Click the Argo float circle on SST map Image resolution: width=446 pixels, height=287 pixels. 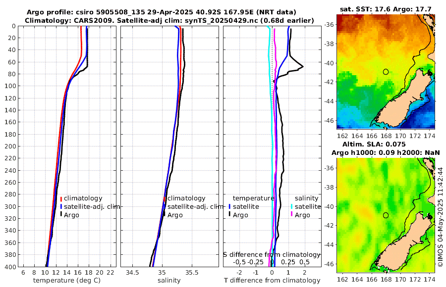point(386,72)
